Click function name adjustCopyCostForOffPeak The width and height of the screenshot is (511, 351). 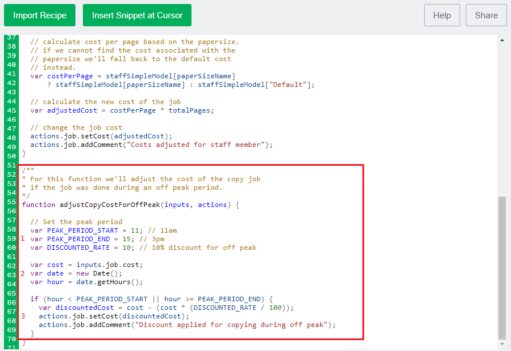(110, 205)
